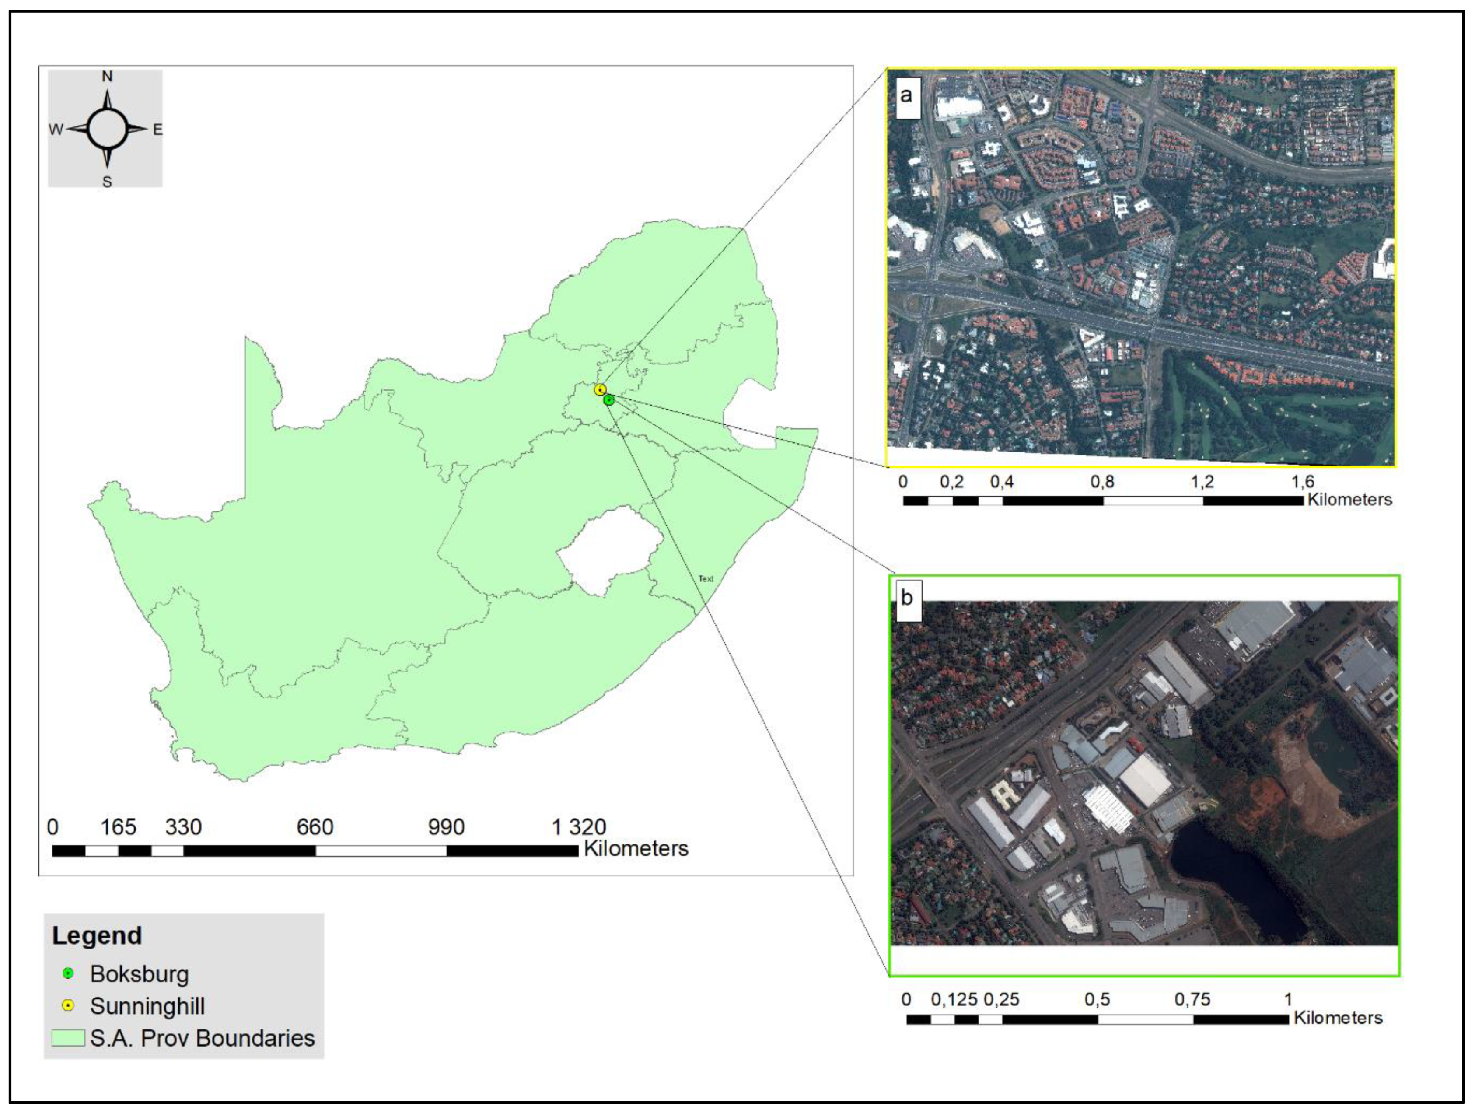
Task: Click the 'S.A. Prov Boundaries' legend text
Action: pos(203,1038)
